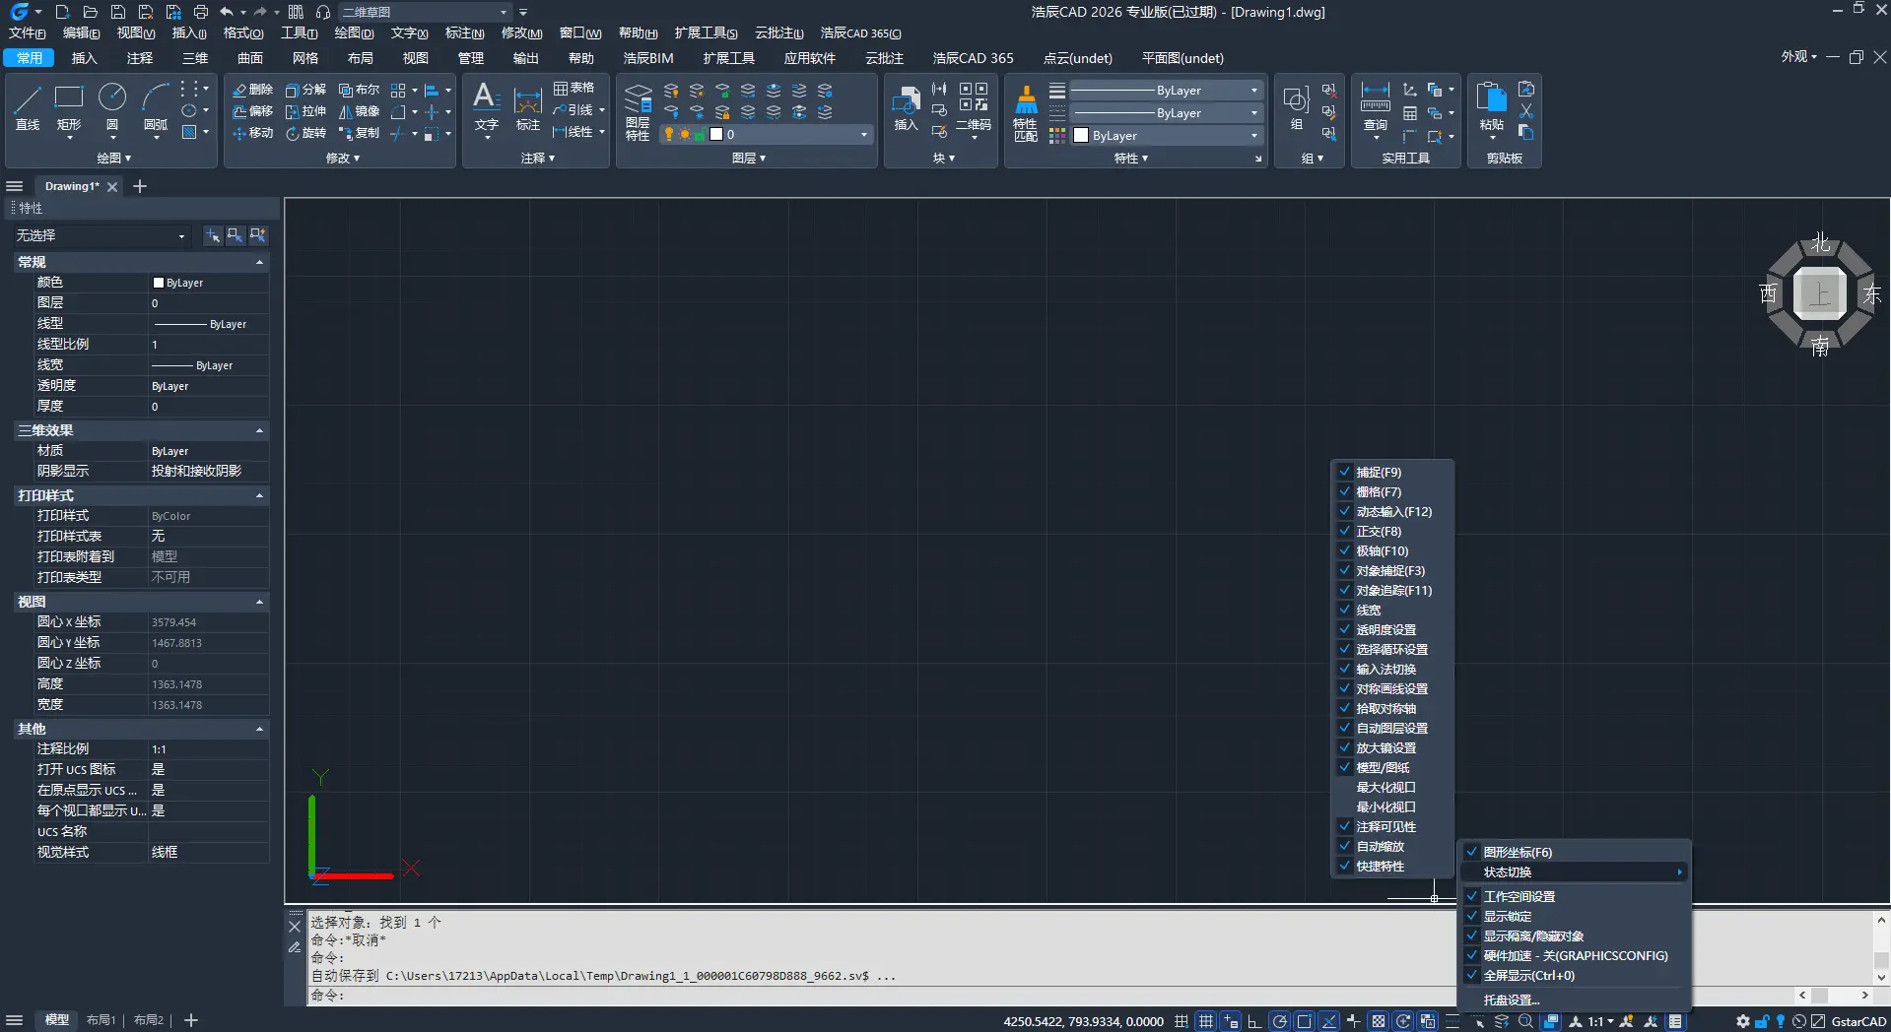Image resolution: width=1891 pixels, height=1032 pixels.
Task: Open the 无选择 selection dropdown
Action: click(101, 236)
